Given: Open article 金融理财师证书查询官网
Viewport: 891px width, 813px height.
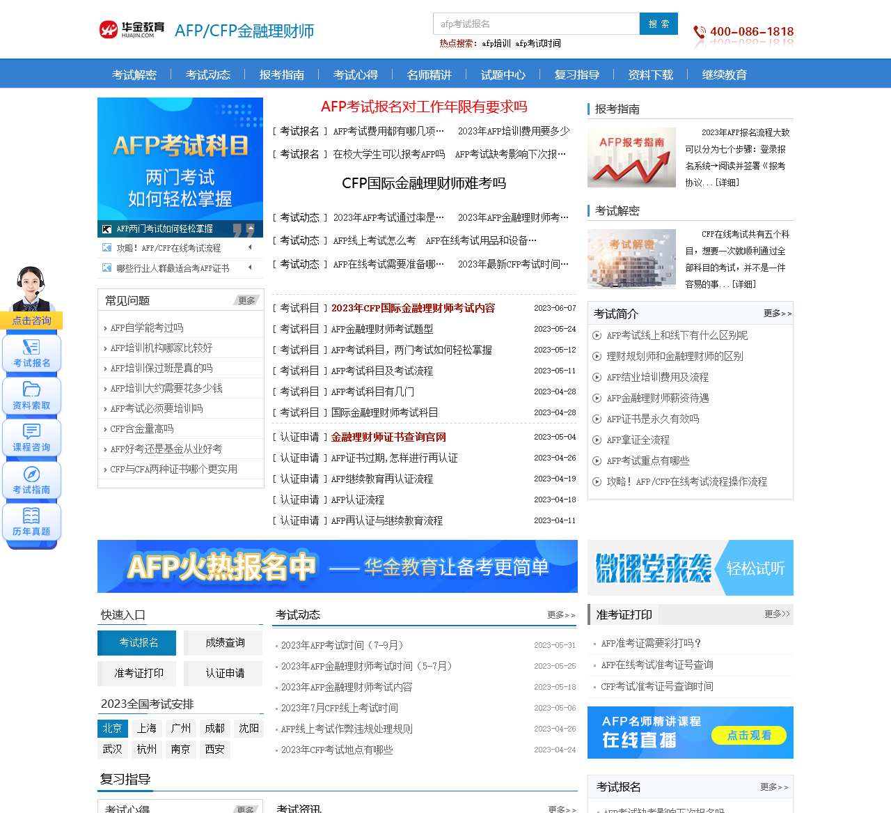Looking at the screenshot, I should [388, 437].
